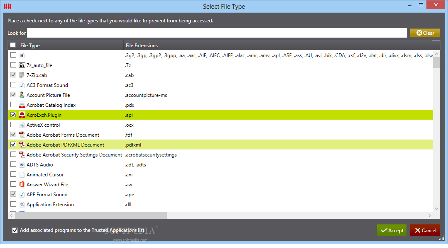Click the Clear button
Viewport: 448px width, 248px height.
(425, 33)
